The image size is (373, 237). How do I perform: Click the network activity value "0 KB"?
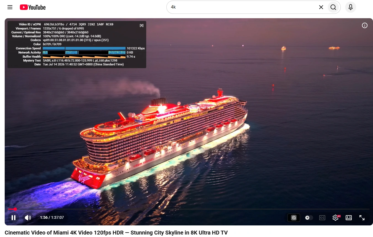pyautogui.click(x=130, y=52)
